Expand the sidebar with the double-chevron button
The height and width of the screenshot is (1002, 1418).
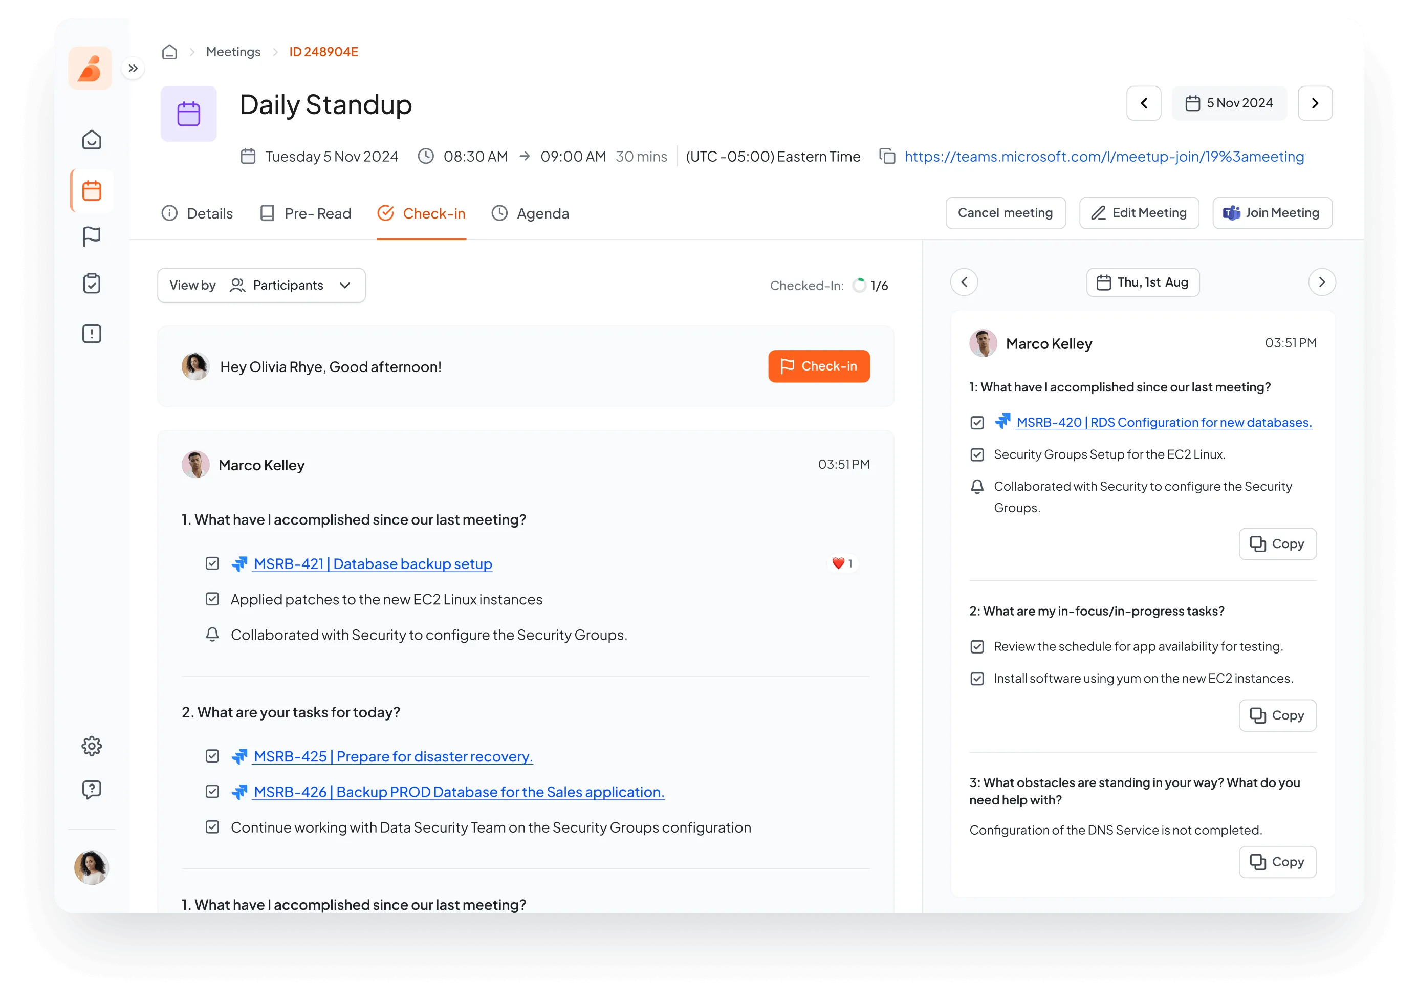(x=133, y=68)
